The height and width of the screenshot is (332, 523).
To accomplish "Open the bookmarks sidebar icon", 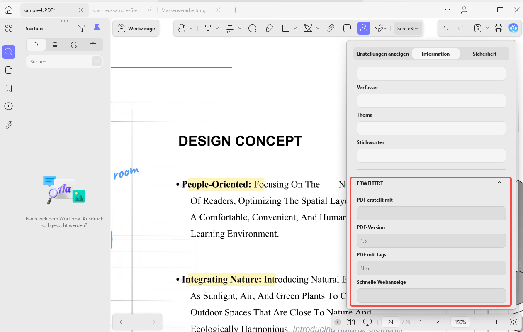I will (9, 88).
